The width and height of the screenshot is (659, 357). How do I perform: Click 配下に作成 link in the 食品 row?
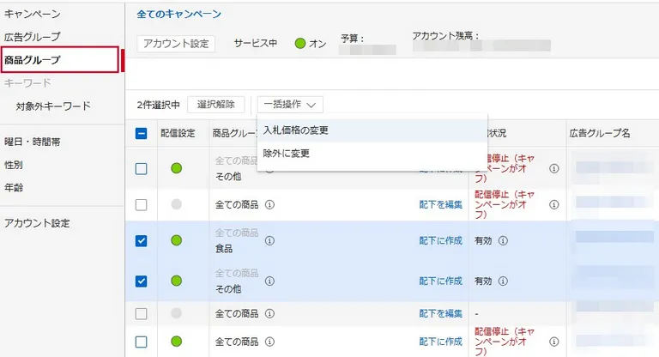coord(440,240)
